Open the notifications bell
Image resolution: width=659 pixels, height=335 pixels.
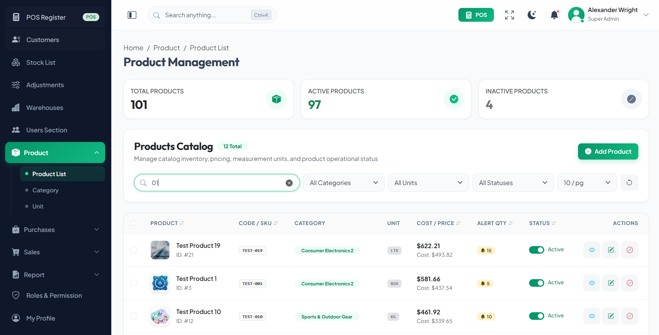[554, 15]
